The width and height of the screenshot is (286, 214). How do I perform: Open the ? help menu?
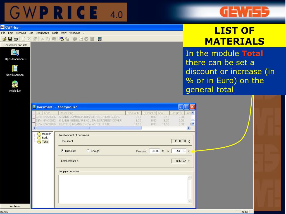tap(84, 33)
